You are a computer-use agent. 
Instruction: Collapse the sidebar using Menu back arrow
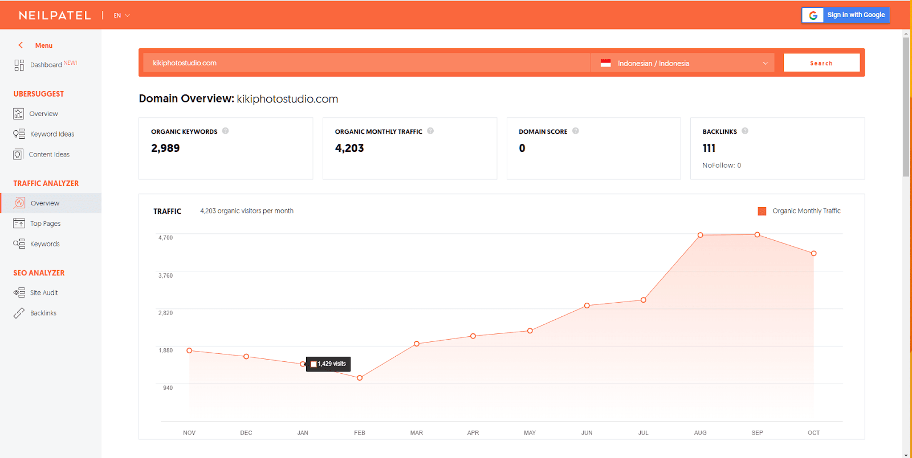pos(21,45)
